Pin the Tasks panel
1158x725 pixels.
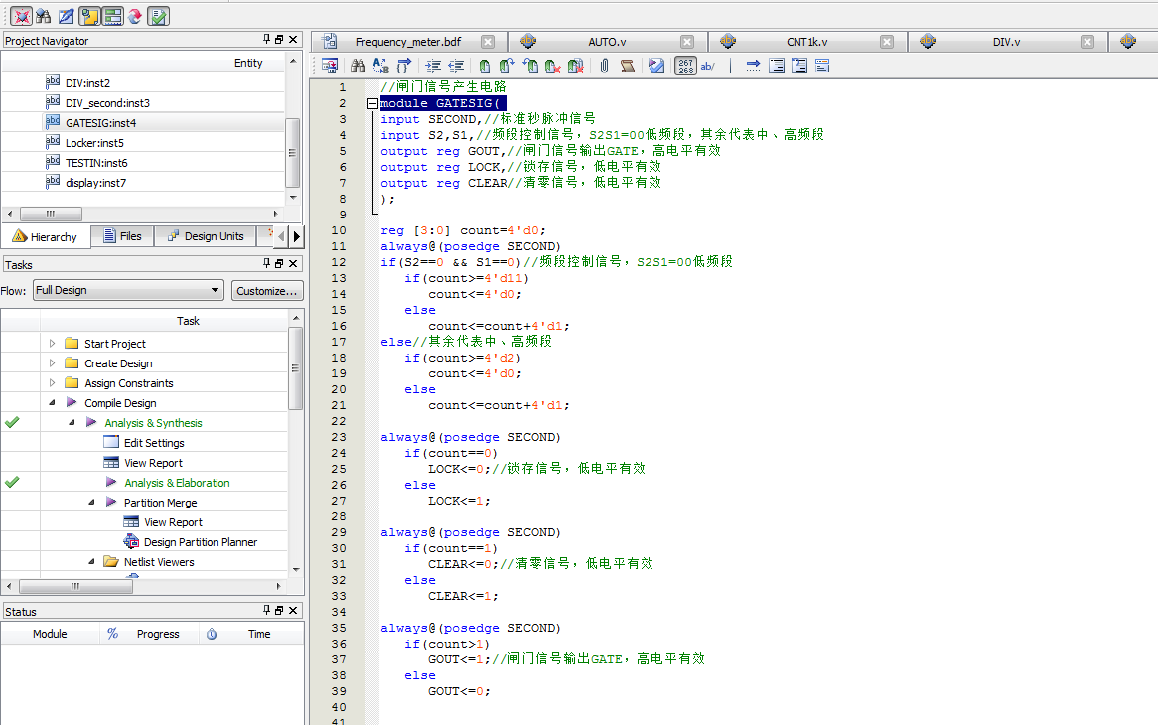264,264
